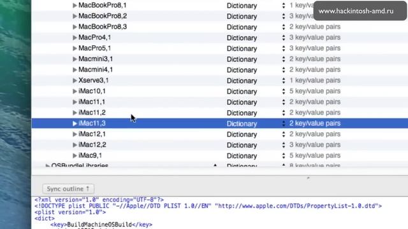The image size is (408, 229).
Task: Select the Macmini4,1 key name
Action: click(96, 69)
